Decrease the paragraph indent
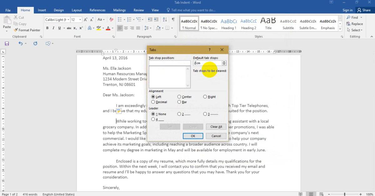 tap(150, 20)
